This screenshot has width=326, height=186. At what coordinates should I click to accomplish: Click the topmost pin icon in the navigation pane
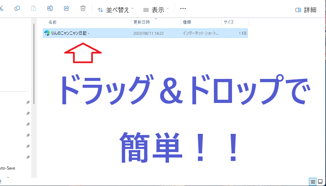(x=28, y=103)
